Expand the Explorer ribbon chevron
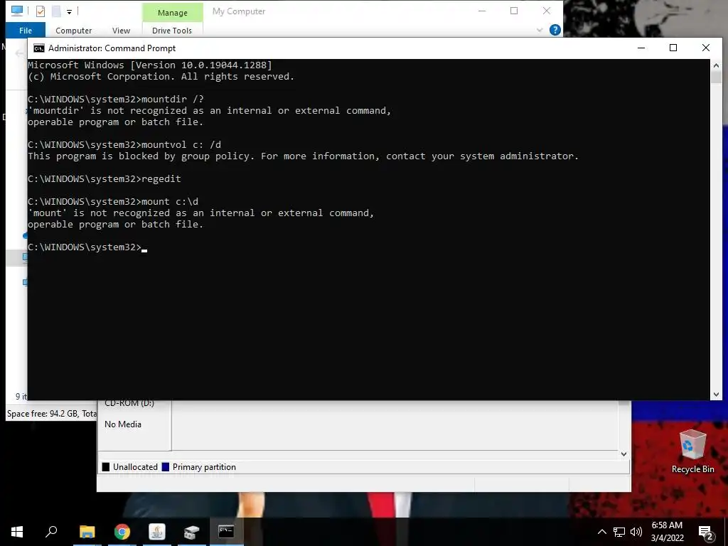This screenshot has width=728, height=546. click(539, 30)
